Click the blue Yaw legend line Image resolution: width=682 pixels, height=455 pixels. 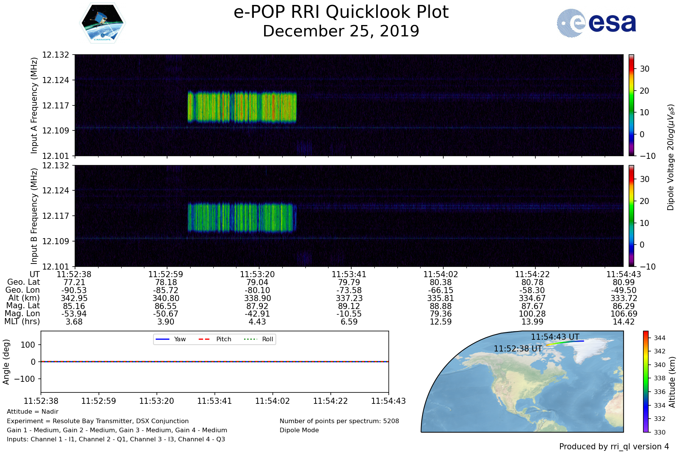click(x=162, y=339)
